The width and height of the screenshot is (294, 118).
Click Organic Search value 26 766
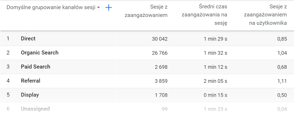pyautogui.click(x=159, y=53)
